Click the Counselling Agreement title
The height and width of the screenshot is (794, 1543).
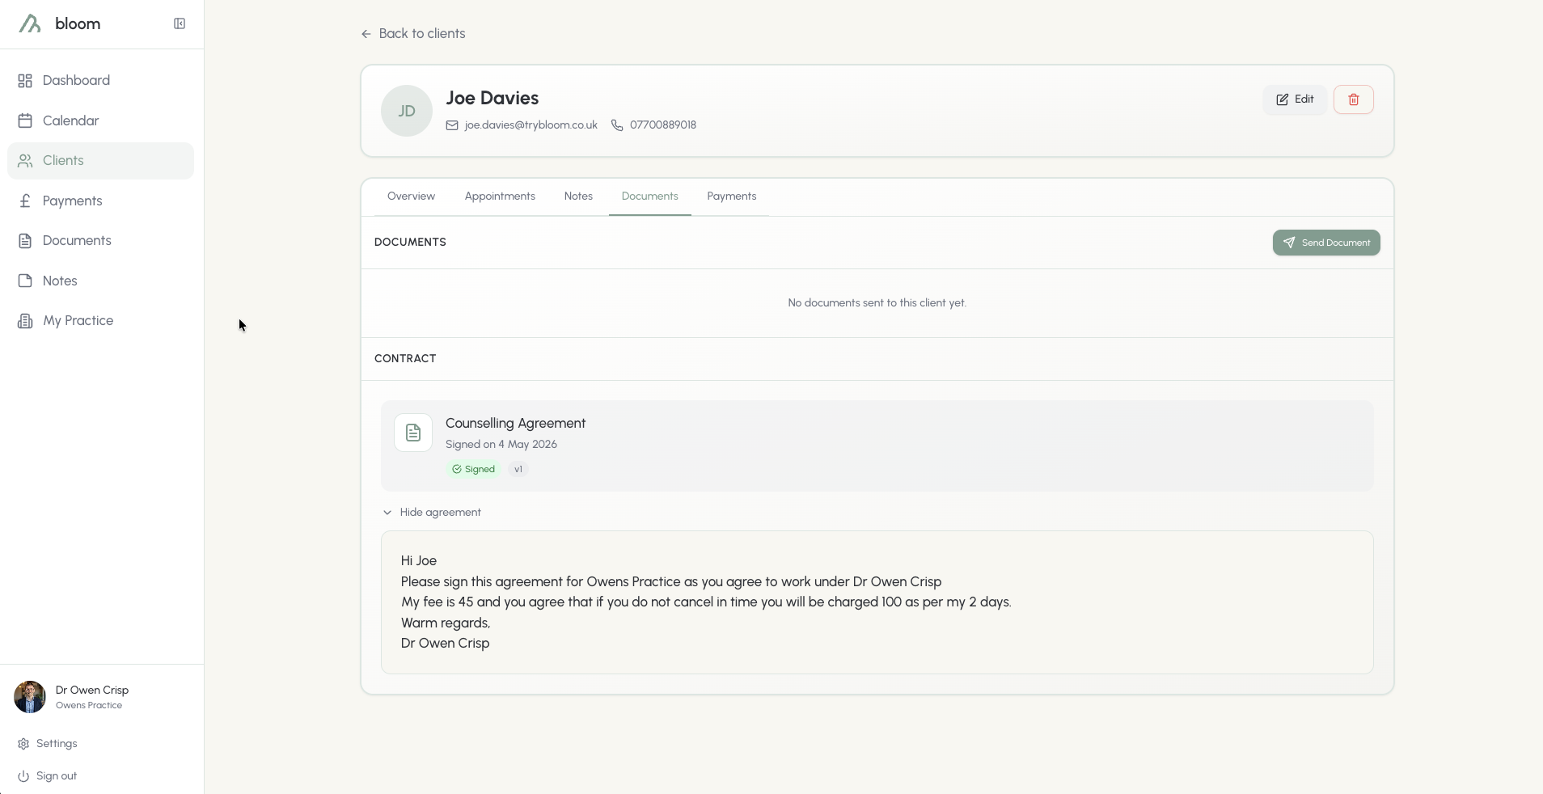coord(516,424)
